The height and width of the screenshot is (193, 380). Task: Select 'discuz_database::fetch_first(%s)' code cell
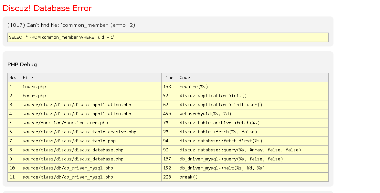tap(253, 141)
